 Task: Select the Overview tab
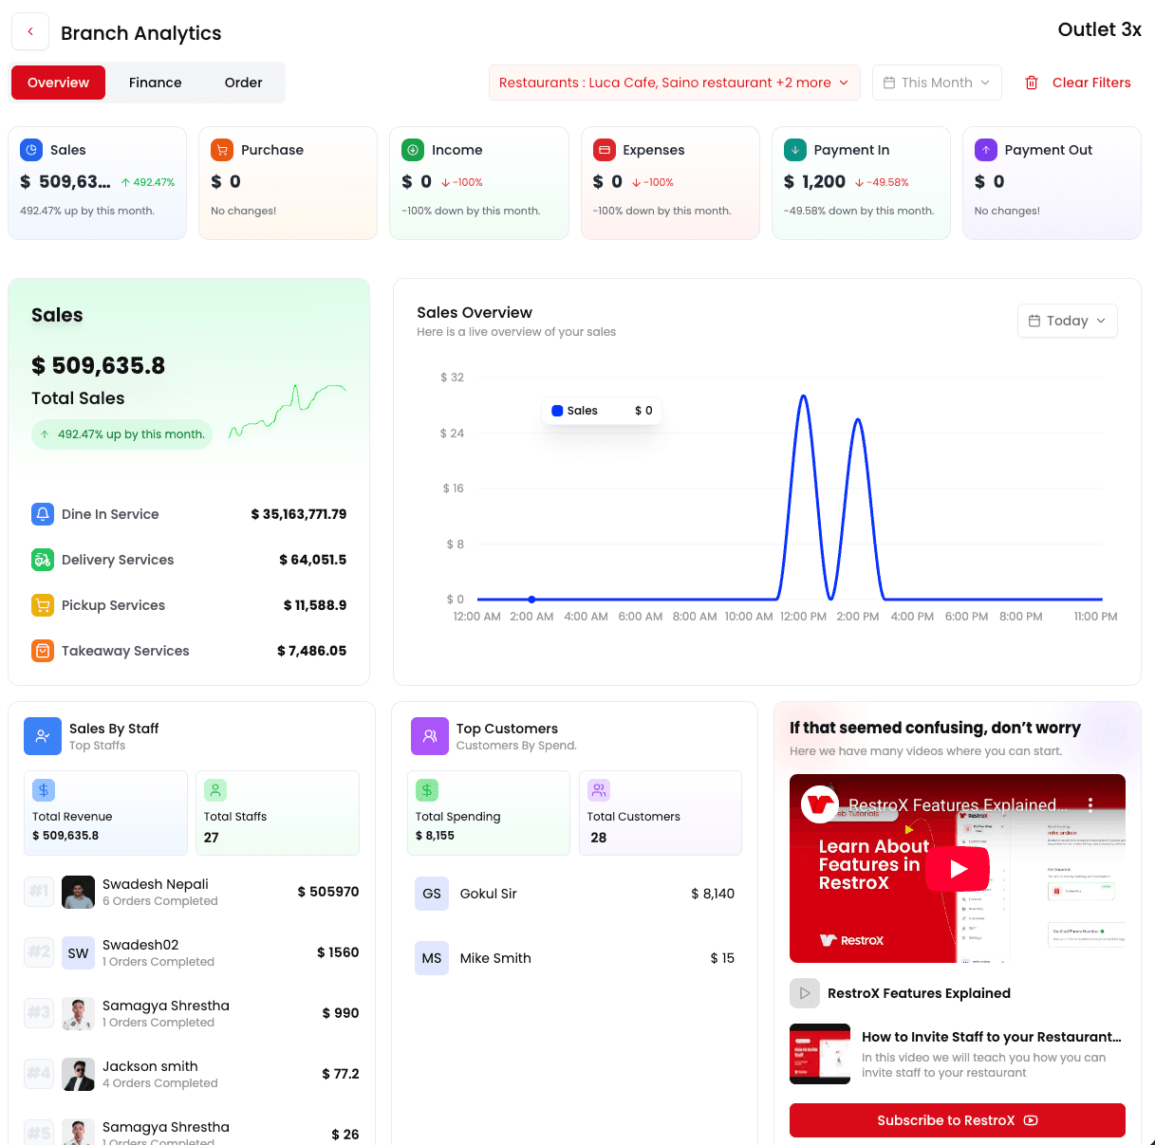58,83
